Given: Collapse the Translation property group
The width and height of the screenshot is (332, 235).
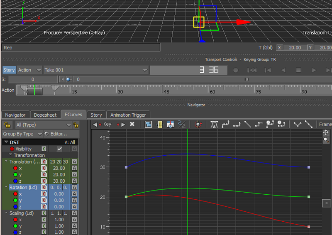Looking at the screenshot, I should click(6, 162).
